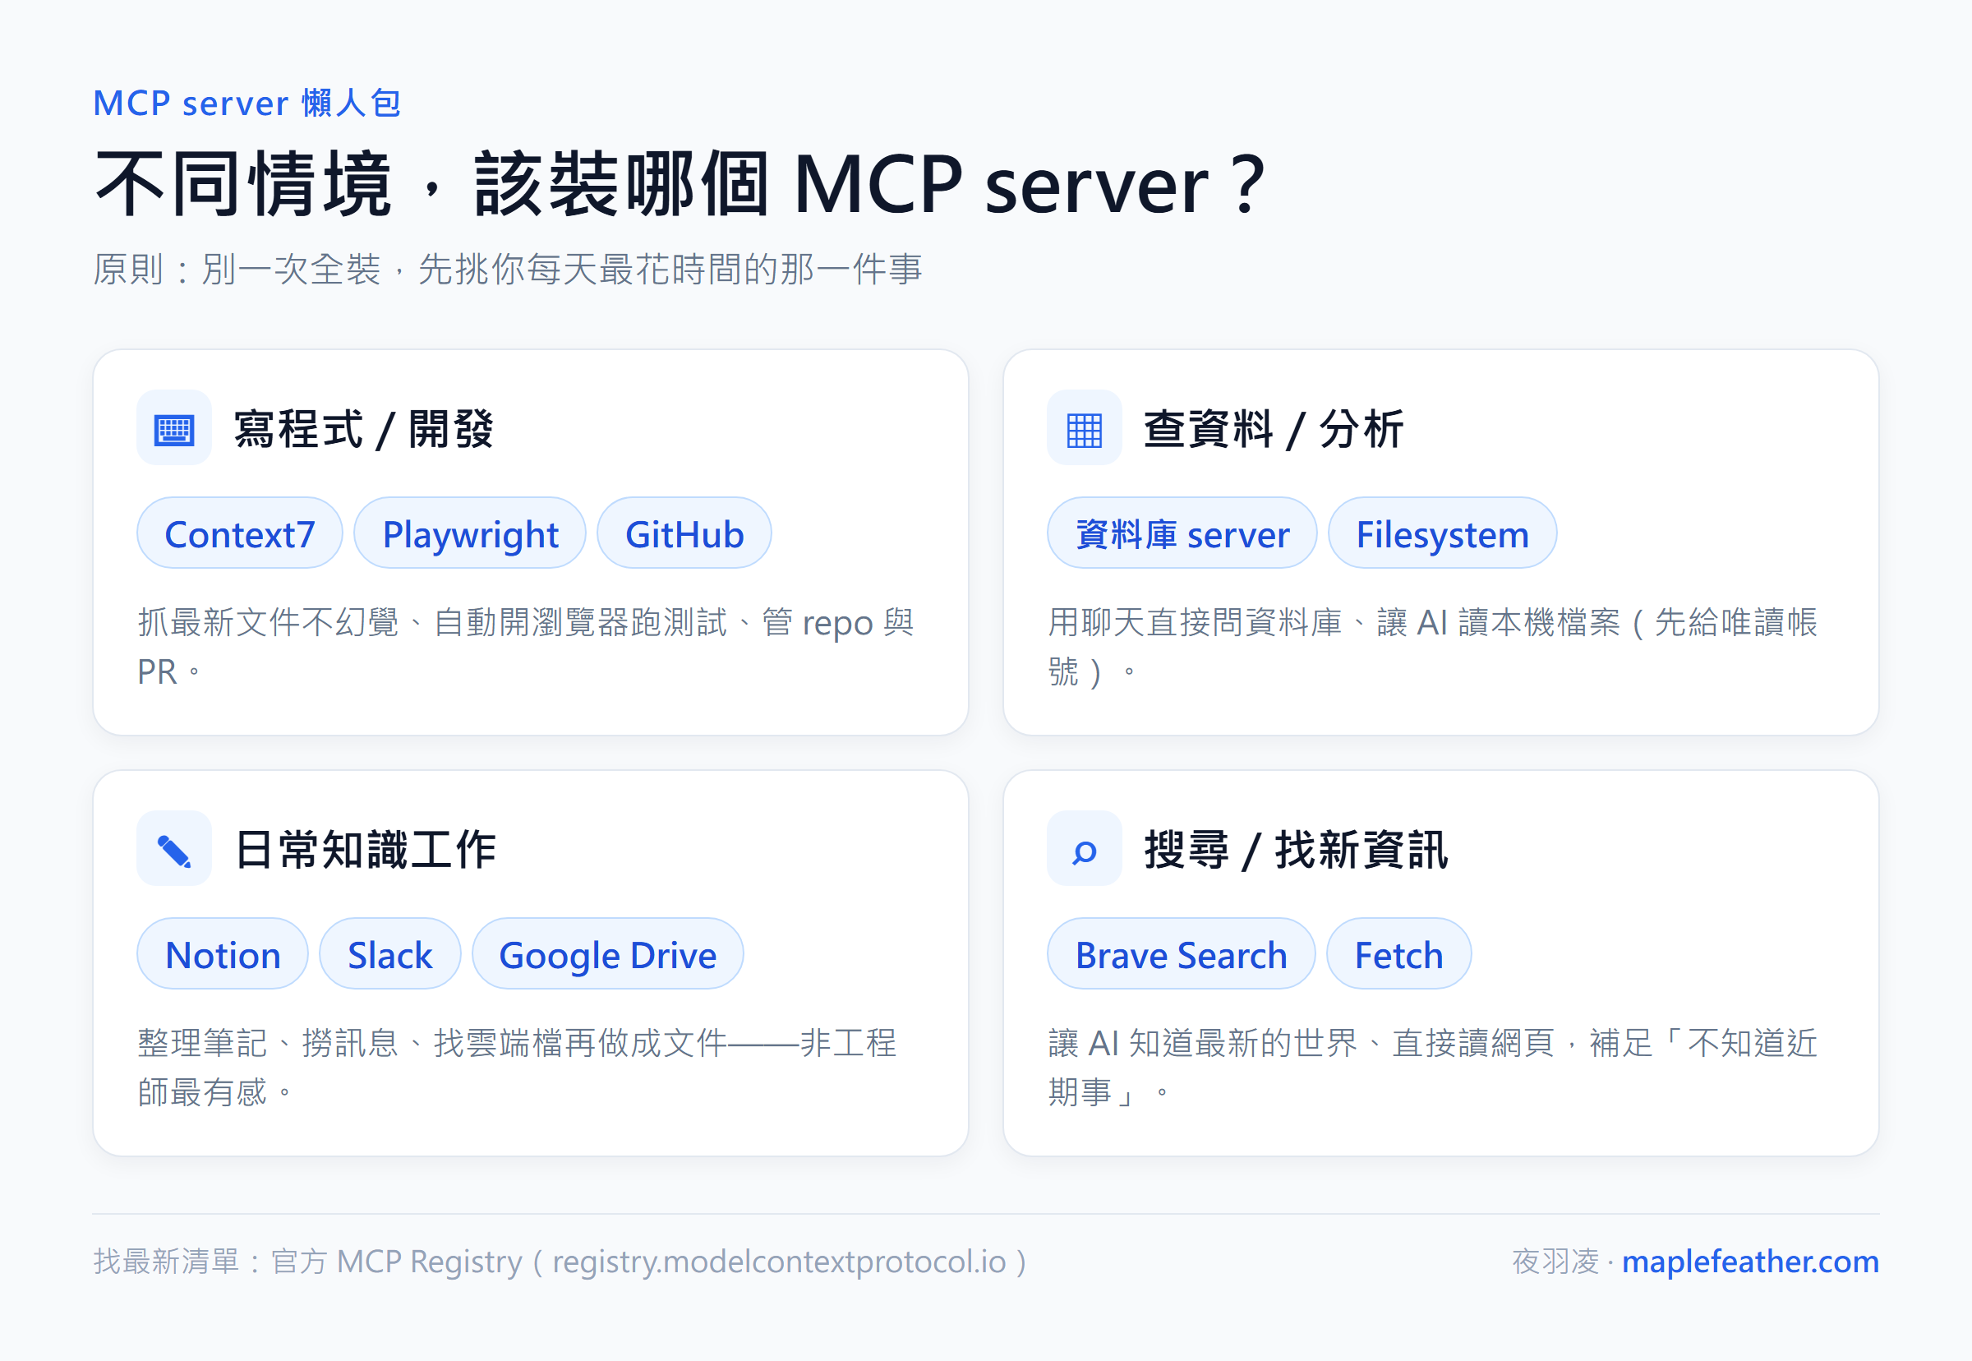The image size is (1972, 1361).
Task: Click the description starting 讓 AI 知道最新的世界
Action: [x=1432, y=1067]
